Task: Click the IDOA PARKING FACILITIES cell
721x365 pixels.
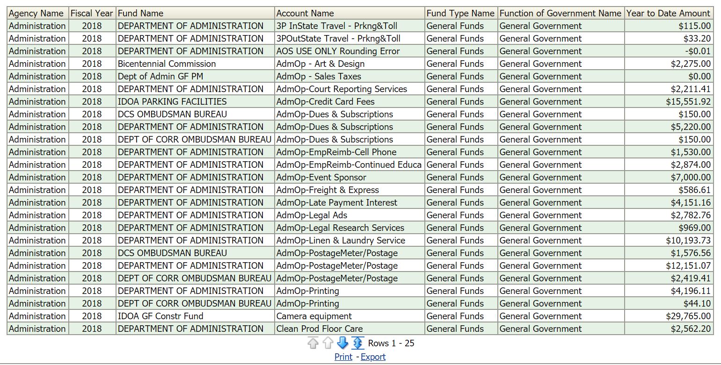Action: (195, 101)
